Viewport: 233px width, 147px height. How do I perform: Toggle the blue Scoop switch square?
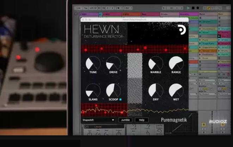pyautogui.click(x=121, y=99)
